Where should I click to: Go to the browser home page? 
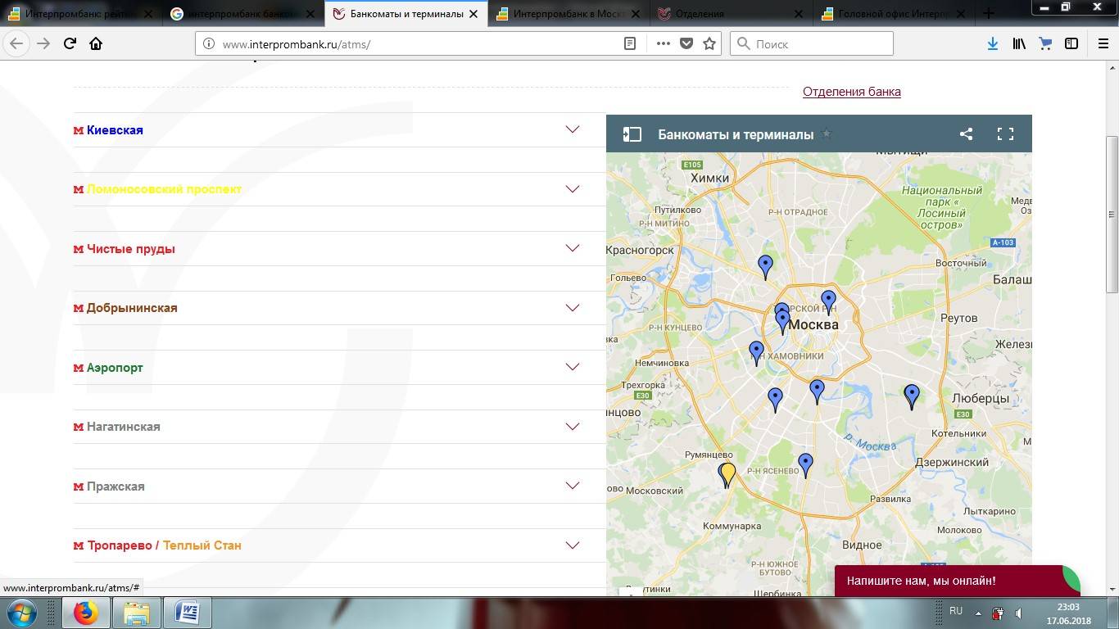[96, 43]
